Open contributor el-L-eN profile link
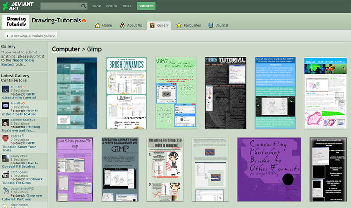351x208 pixels. 16,87
